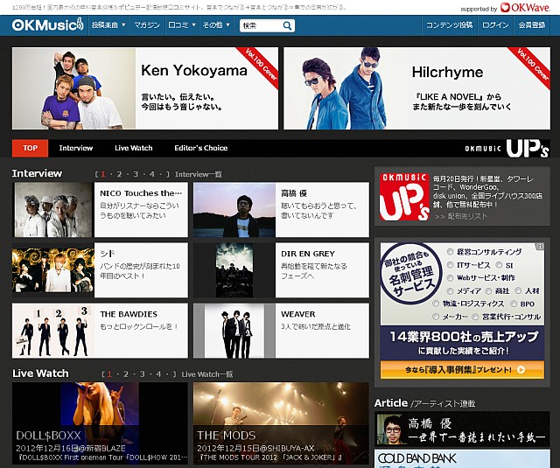Select the SI radio option
Screen dimensions: 560x468
pos(498,265)
